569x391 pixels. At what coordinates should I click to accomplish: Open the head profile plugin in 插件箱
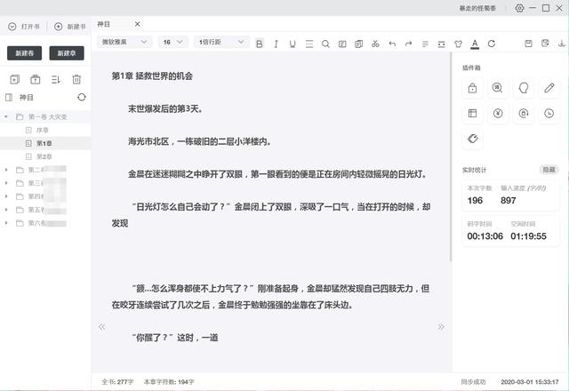(524, 88)
